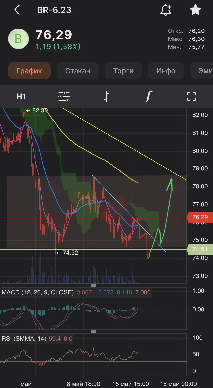Viewport: 213px width, 388px height.
Task: Open indicators with the f icon
Action: click(x=149, y=96)
